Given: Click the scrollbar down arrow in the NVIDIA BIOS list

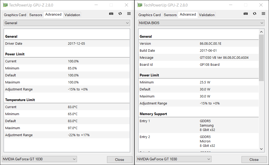Looking at the screenshot, I should click(261, 149).
